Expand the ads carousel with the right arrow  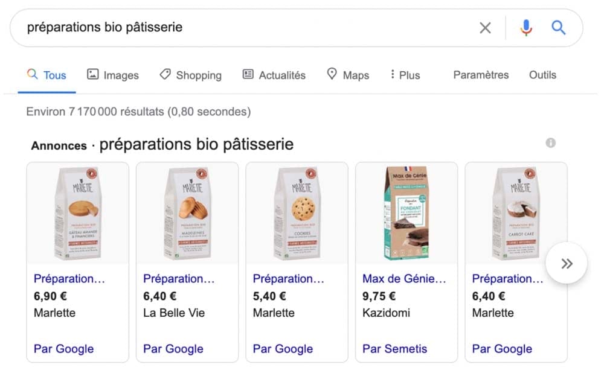(x=566, y=263)
